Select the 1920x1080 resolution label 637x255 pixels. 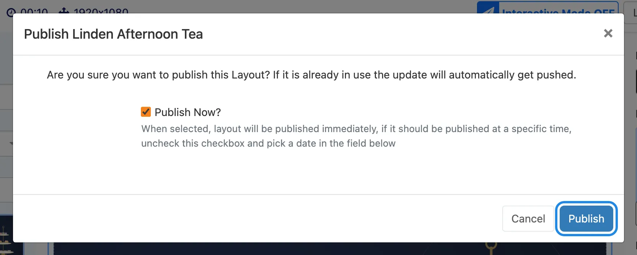click(101, 11)
